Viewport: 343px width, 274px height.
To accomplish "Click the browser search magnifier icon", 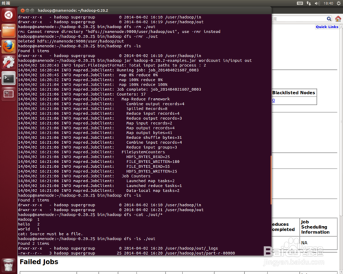I will click(x=329, y=18).
